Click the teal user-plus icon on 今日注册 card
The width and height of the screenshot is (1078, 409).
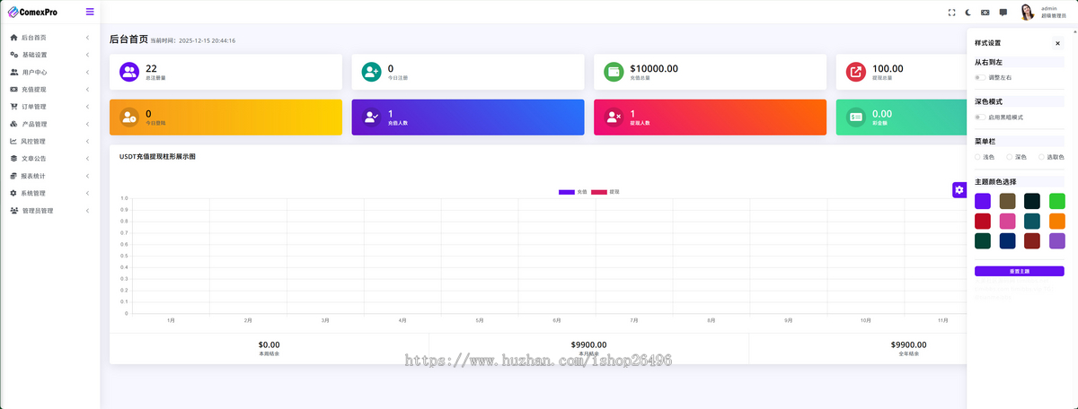[x=371, y=72]
